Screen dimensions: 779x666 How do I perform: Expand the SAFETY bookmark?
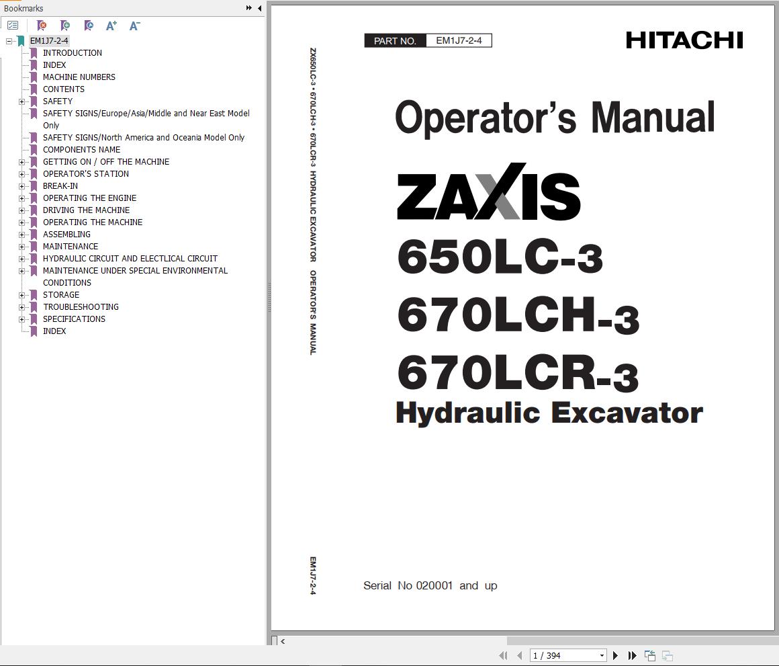coord(22,102)
